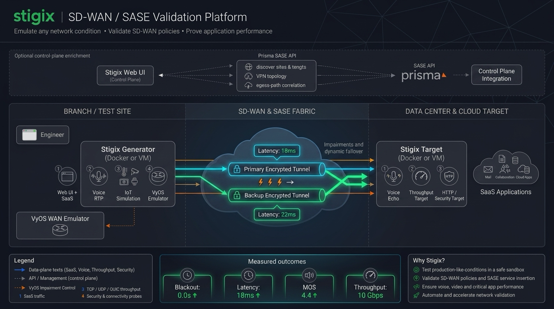Click the SD-WAN & SASE FABRIC heading

point(277,111)
